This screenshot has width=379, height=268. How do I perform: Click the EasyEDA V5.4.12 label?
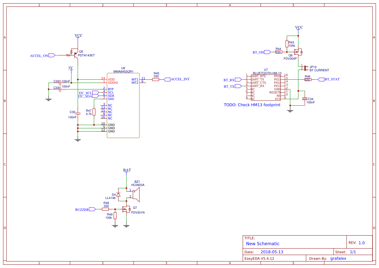pyautogui.click(x=259, y=258)
